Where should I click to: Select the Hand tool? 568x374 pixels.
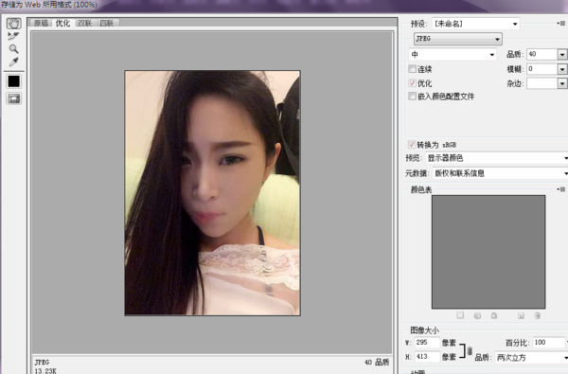(x=14, y=24)
